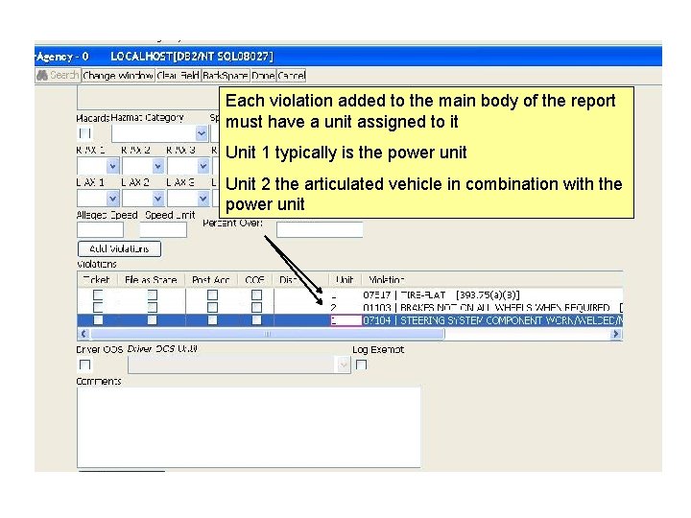Click the Search binoculars button
Viewport: 691px width, 518px height.
(58, 76)
